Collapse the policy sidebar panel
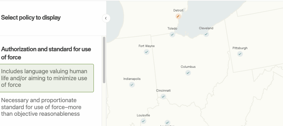This screenshot has height=126, width=283. 106,18
